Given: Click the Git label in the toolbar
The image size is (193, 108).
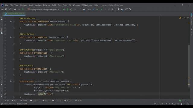Looking at the screenshot, I should point(90,10).
